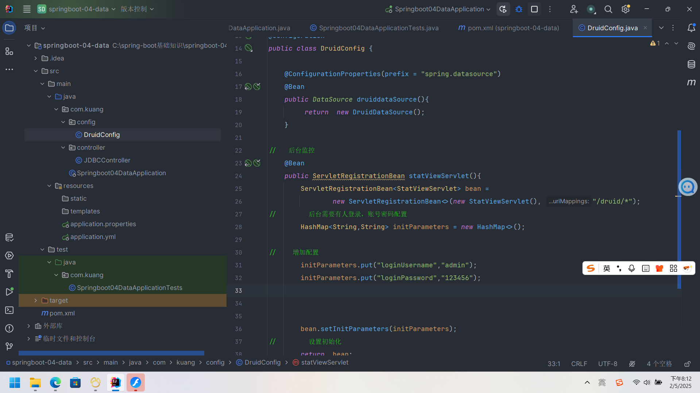Image resolution: width=700 pixels, height=393 pixels.
Task: Open Windows Start menu
Action: coord(15,382)
